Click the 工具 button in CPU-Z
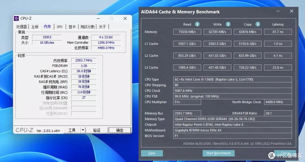 [72, 130]
